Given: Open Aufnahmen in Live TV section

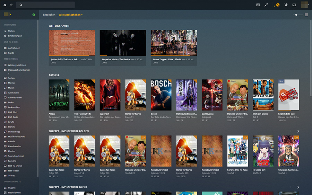Looking at the screenshot, I should (x=14, y=48).
